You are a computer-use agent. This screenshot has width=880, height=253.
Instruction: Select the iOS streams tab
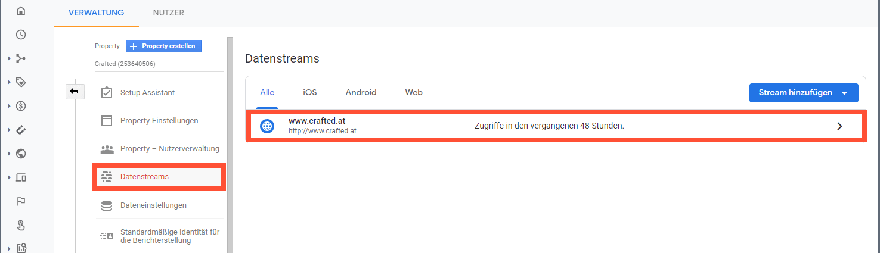click(x=310, y=92)
